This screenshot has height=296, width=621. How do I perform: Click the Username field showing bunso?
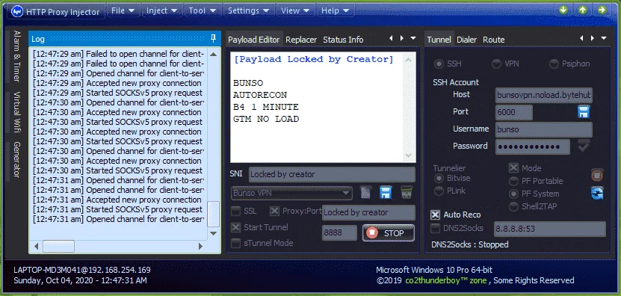[544, 129]
